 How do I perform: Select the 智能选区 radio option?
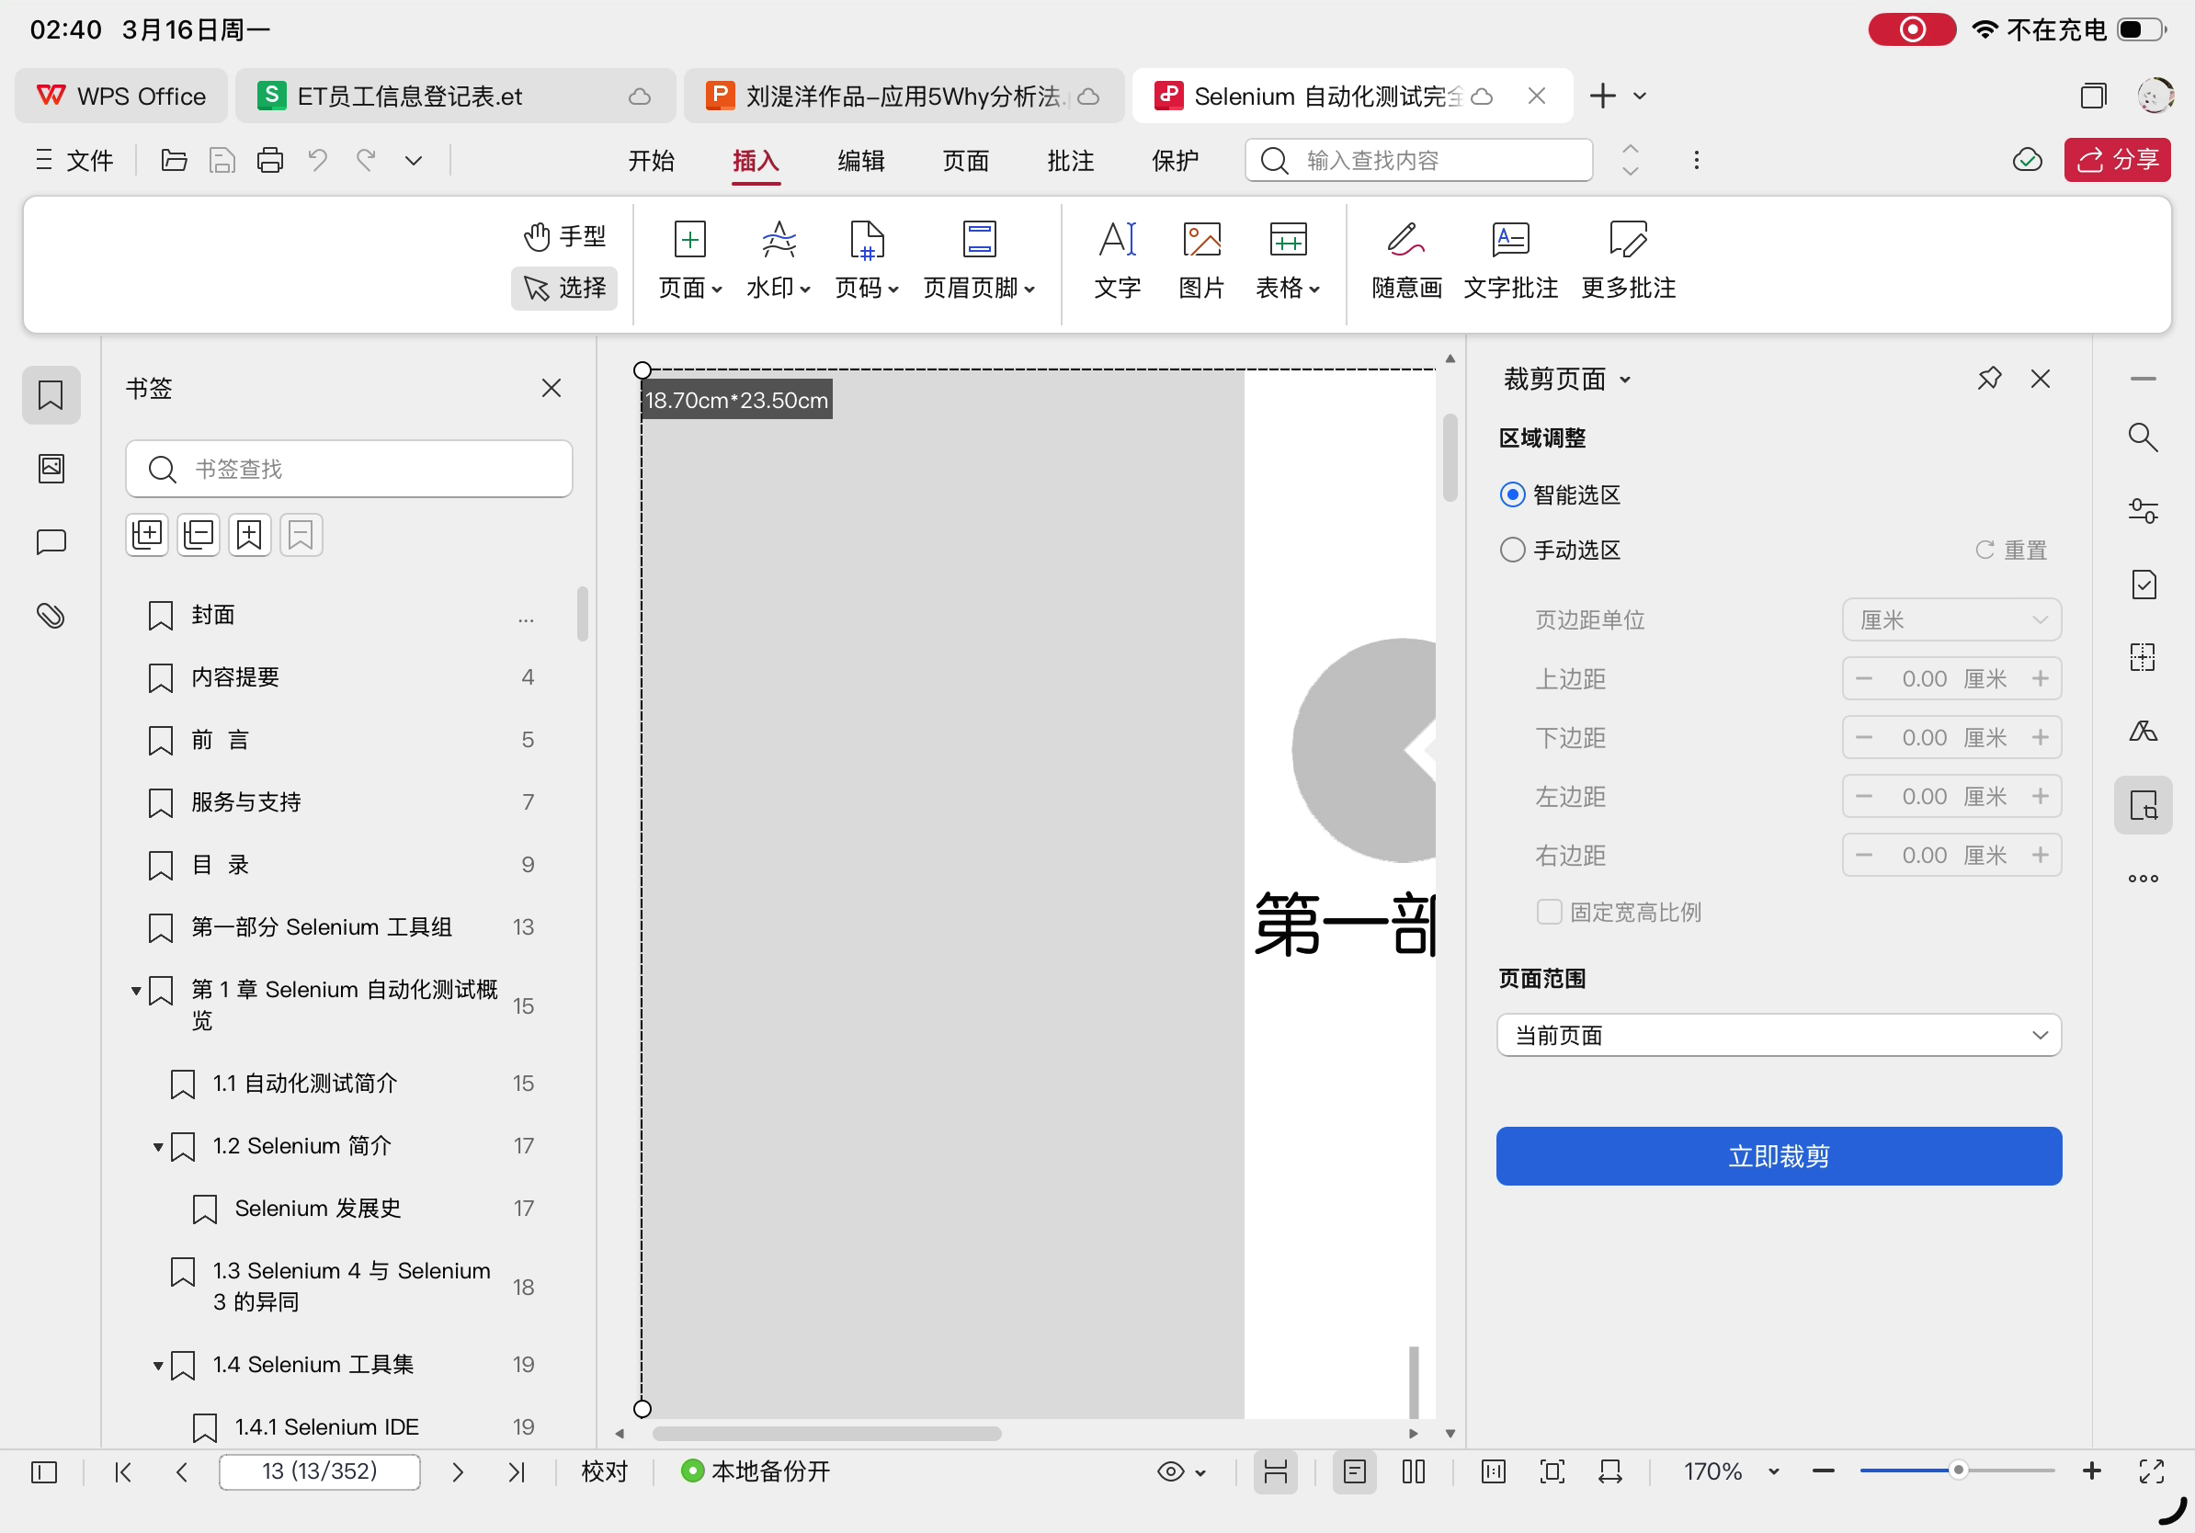(1511, 494)
